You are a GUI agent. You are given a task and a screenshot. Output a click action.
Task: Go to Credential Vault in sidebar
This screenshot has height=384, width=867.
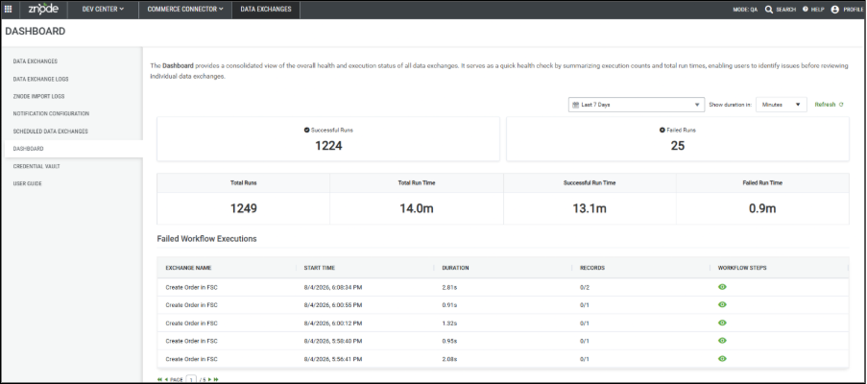[36, 166]
